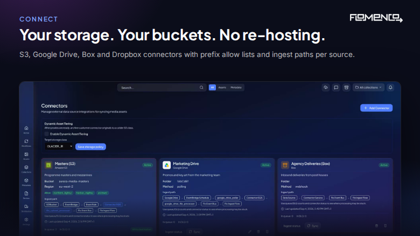Delete the Agency Deliveries connector with trash icon
This screenshot has width=420, height=236.
376,226
